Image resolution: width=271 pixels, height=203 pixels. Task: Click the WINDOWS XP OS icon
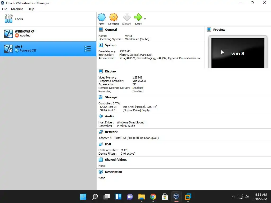[x=8, y=34]
